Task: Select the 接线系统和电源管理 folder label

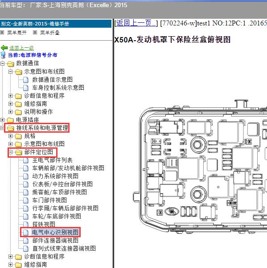Action: pos(42,128)
